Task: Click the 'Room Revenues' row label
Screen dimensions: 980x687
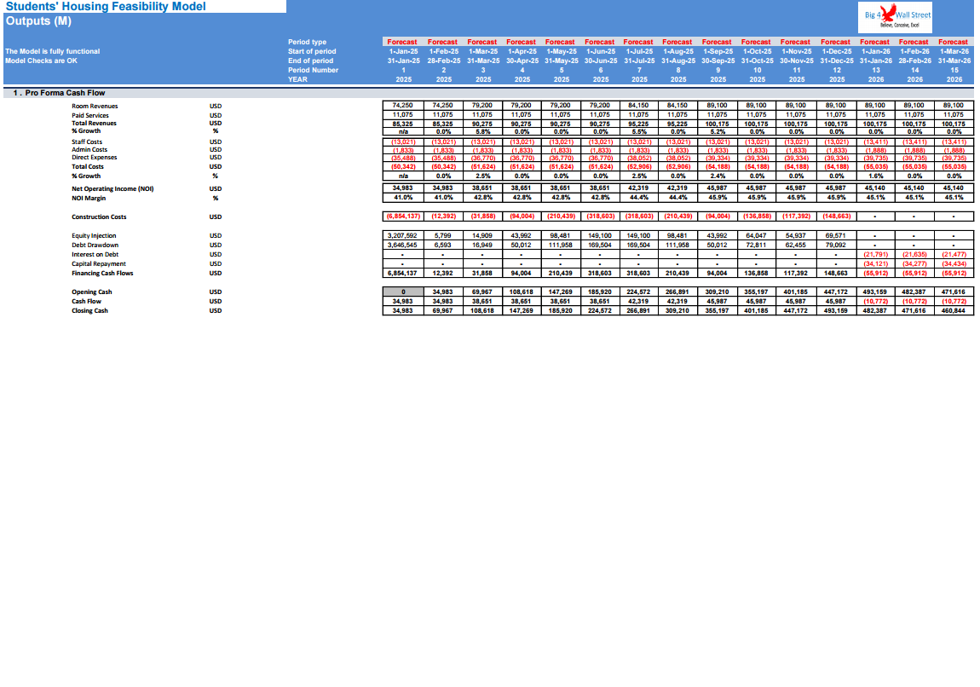Action: [x=95, y=107]
